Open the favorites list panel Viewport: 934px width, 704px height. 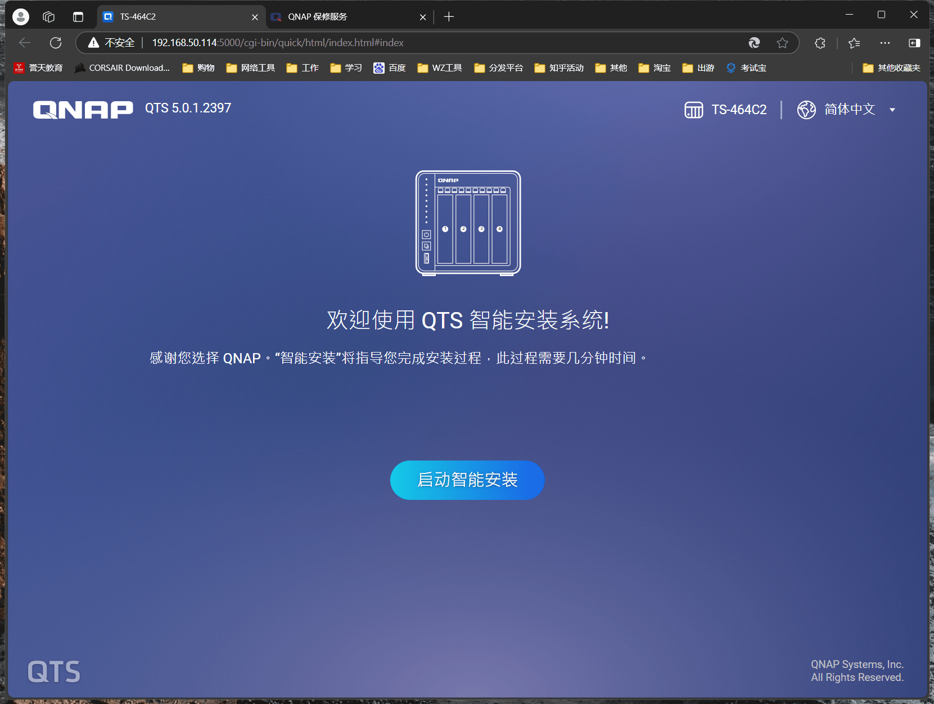[x=854, y=43]
